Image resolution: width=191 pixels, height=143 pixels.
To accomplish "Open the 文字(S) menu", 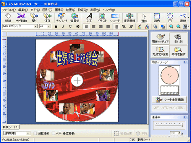I will [35, 10].
